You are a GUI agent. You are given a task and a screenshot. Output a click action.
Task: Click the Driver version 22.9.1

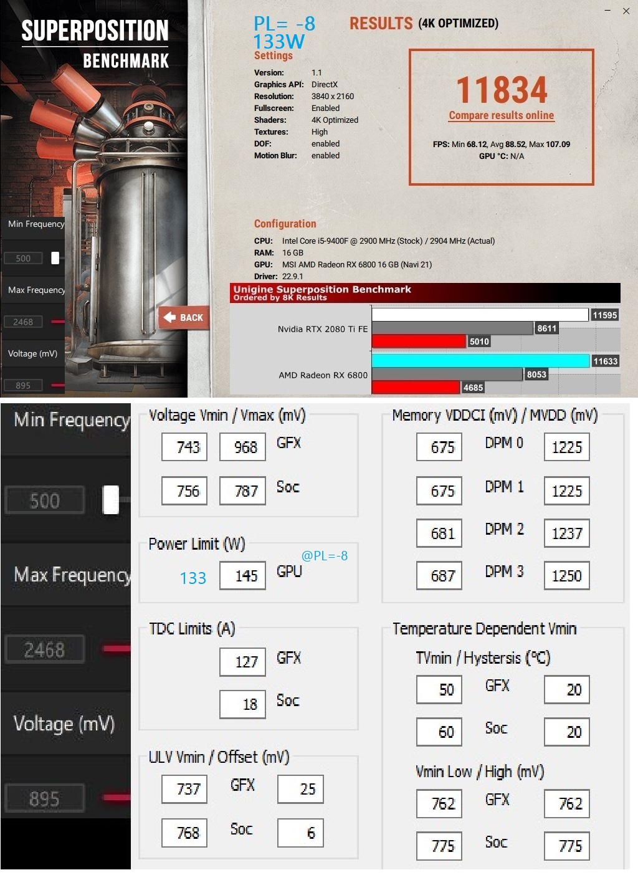(293, 276)
